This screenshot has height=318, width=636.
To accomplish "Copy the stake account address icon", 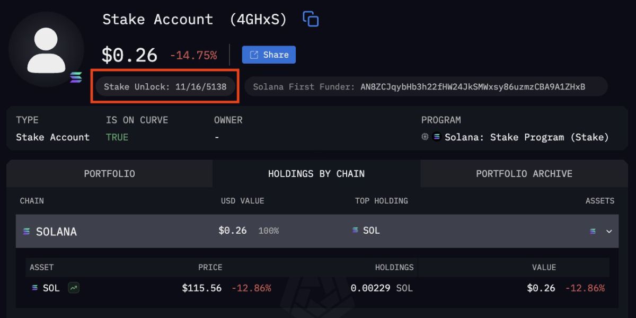I will [x=311, y=19].
